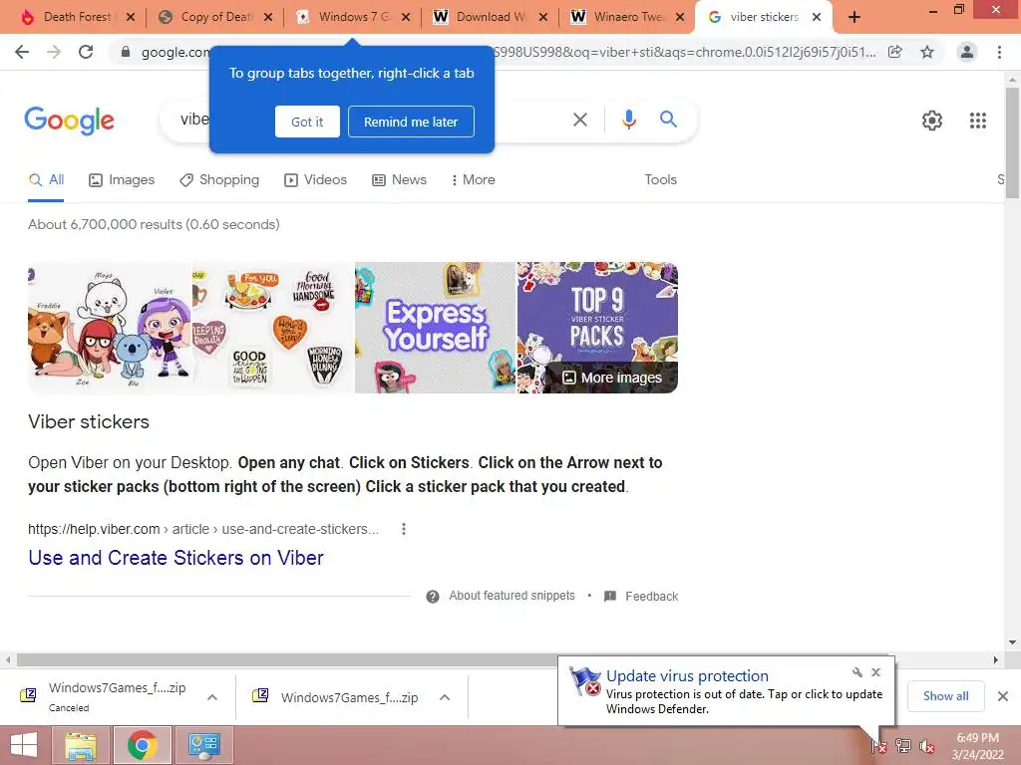Click the site lock icon
1021x765 pixels.
(126, 52)
